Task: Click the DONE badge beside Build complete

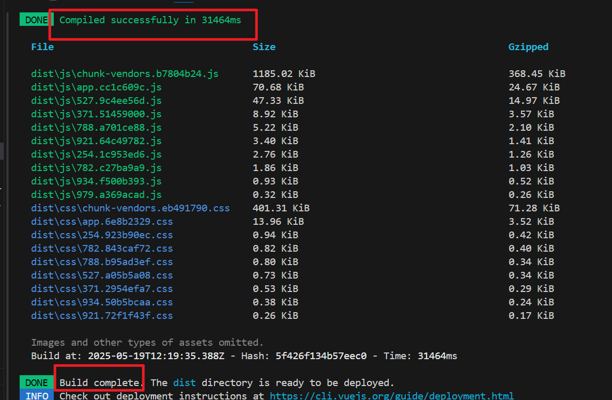Action: (x=36, y=382)
